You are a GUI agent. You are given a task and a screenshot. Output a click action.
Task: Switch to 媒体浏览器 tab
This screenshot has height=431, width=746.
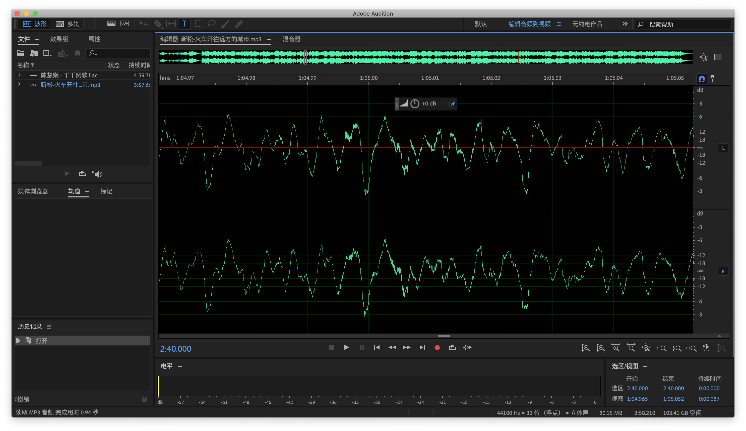[x=33, y=191]
